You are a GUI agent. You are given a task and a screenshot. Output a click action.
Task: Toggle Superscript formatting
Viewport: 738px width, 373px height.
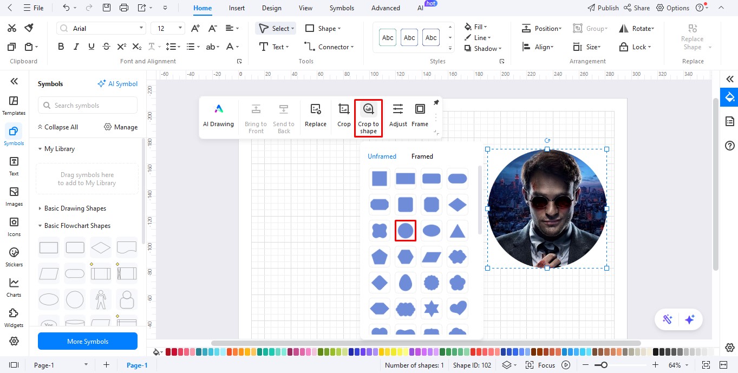(x=122, y=47)
